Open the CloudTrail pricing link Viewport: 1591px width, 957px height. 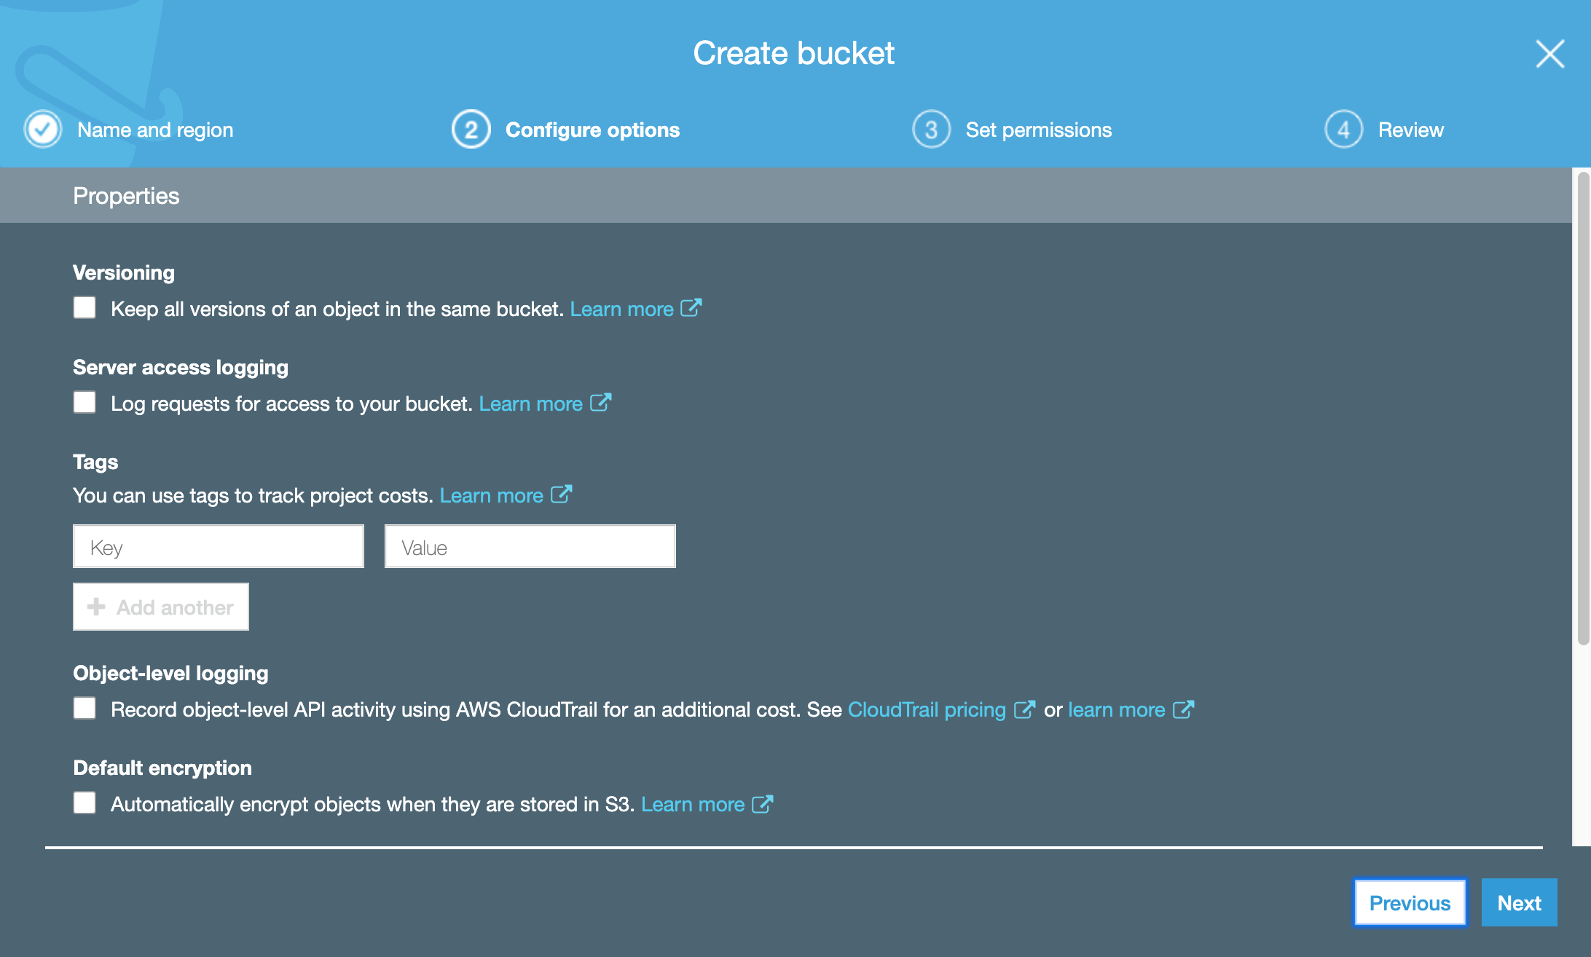click(927, 709)
